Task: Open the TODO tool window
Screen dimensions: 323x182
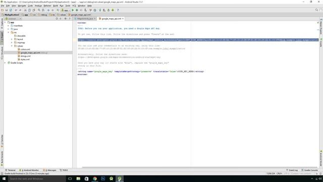Action: 64,170
